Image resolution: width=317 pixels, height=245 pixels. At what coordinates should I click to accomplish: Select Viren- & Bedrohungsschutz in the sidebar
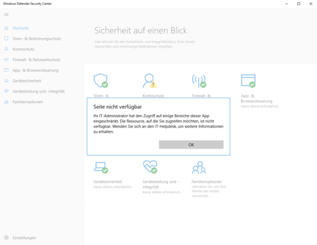pos(37,39)
